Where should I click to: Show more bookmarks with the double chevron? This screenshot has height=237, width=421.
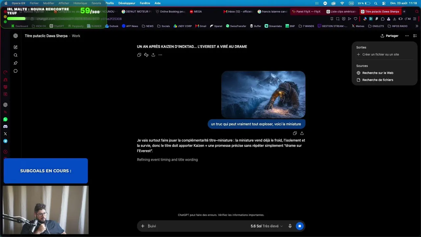(417, 26)
